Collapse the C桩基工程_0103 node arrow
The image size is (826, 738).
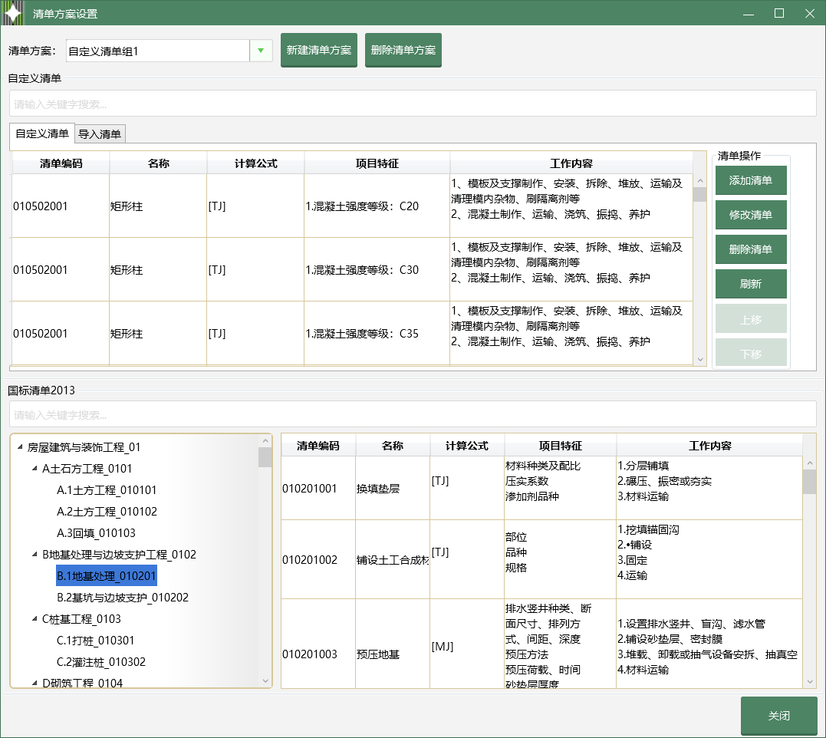pyautogui.click(x=35, y=618)
